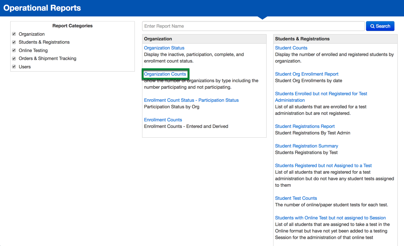404x246 pixels.
Task: Click the Enter Report Name field
Action: pyautogui.click(x=253, y=26)
